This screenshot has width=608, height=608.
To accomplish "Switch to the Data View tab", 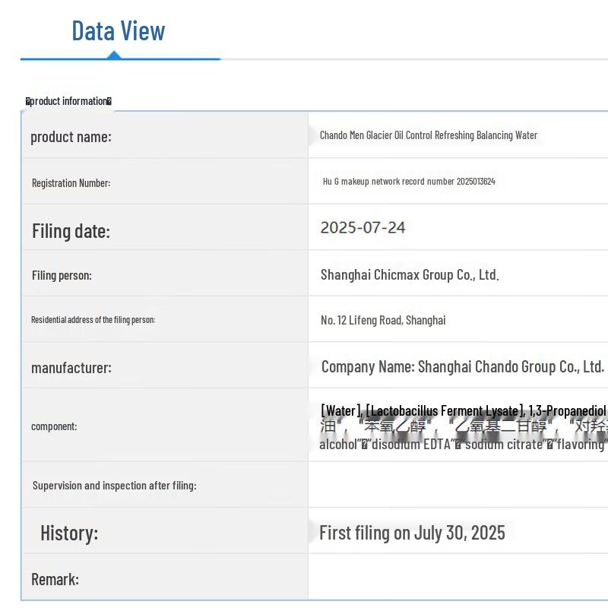I will click(118, 31).
